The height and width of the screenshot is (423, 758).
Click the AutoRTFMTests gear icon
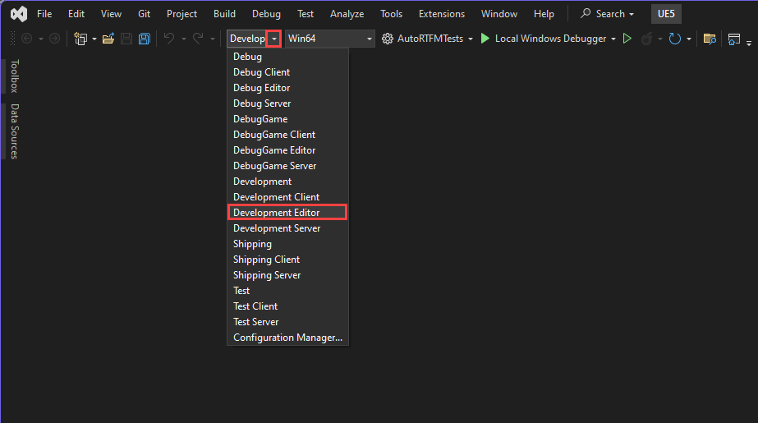(x=388, y=39)
